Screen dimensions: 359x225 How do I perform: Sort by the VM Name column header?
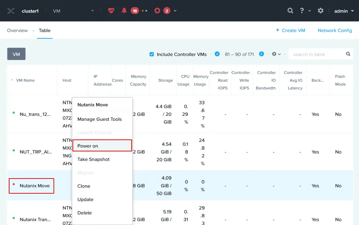pyautogui.click(x=25, y=80)
